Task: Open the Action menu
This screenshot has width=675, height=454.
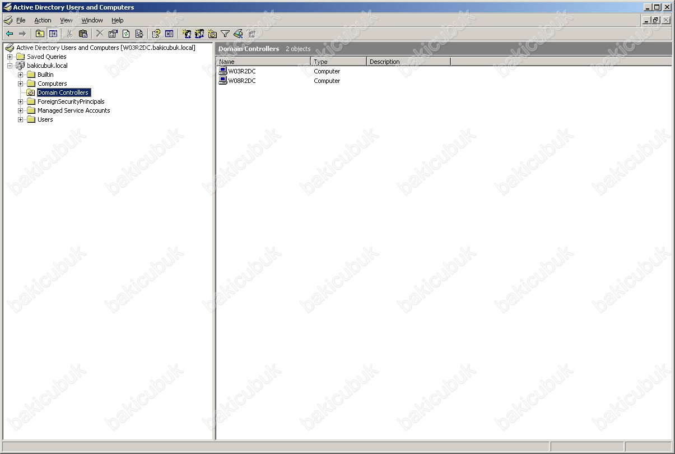Action: 43,20
